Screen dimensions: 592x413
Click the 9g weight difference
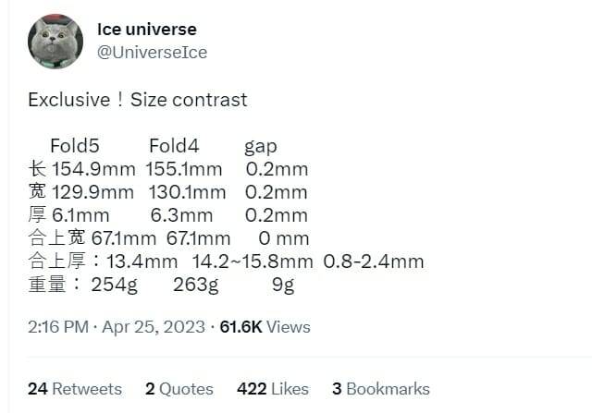pyautogui.click(x=282, y=285)
